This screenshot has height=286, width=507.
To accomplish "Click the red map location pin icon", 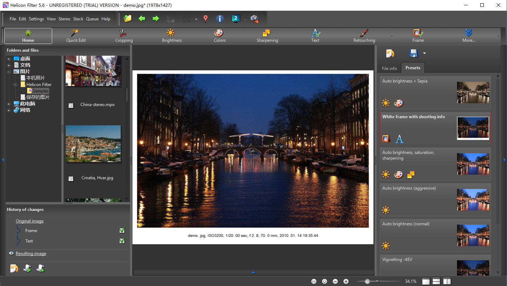I will pos(205,19).
